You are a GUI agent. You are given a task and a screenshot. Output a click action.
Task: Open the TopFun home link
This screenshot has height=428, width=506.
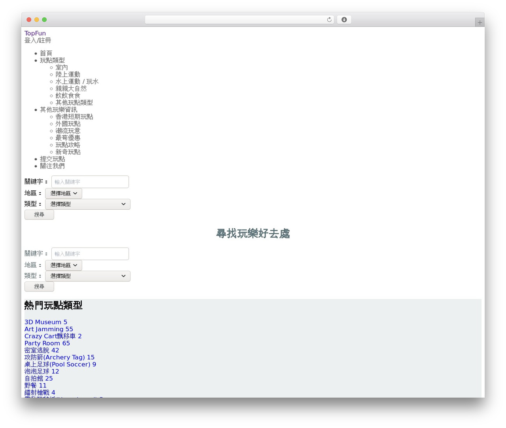[35, 33]
